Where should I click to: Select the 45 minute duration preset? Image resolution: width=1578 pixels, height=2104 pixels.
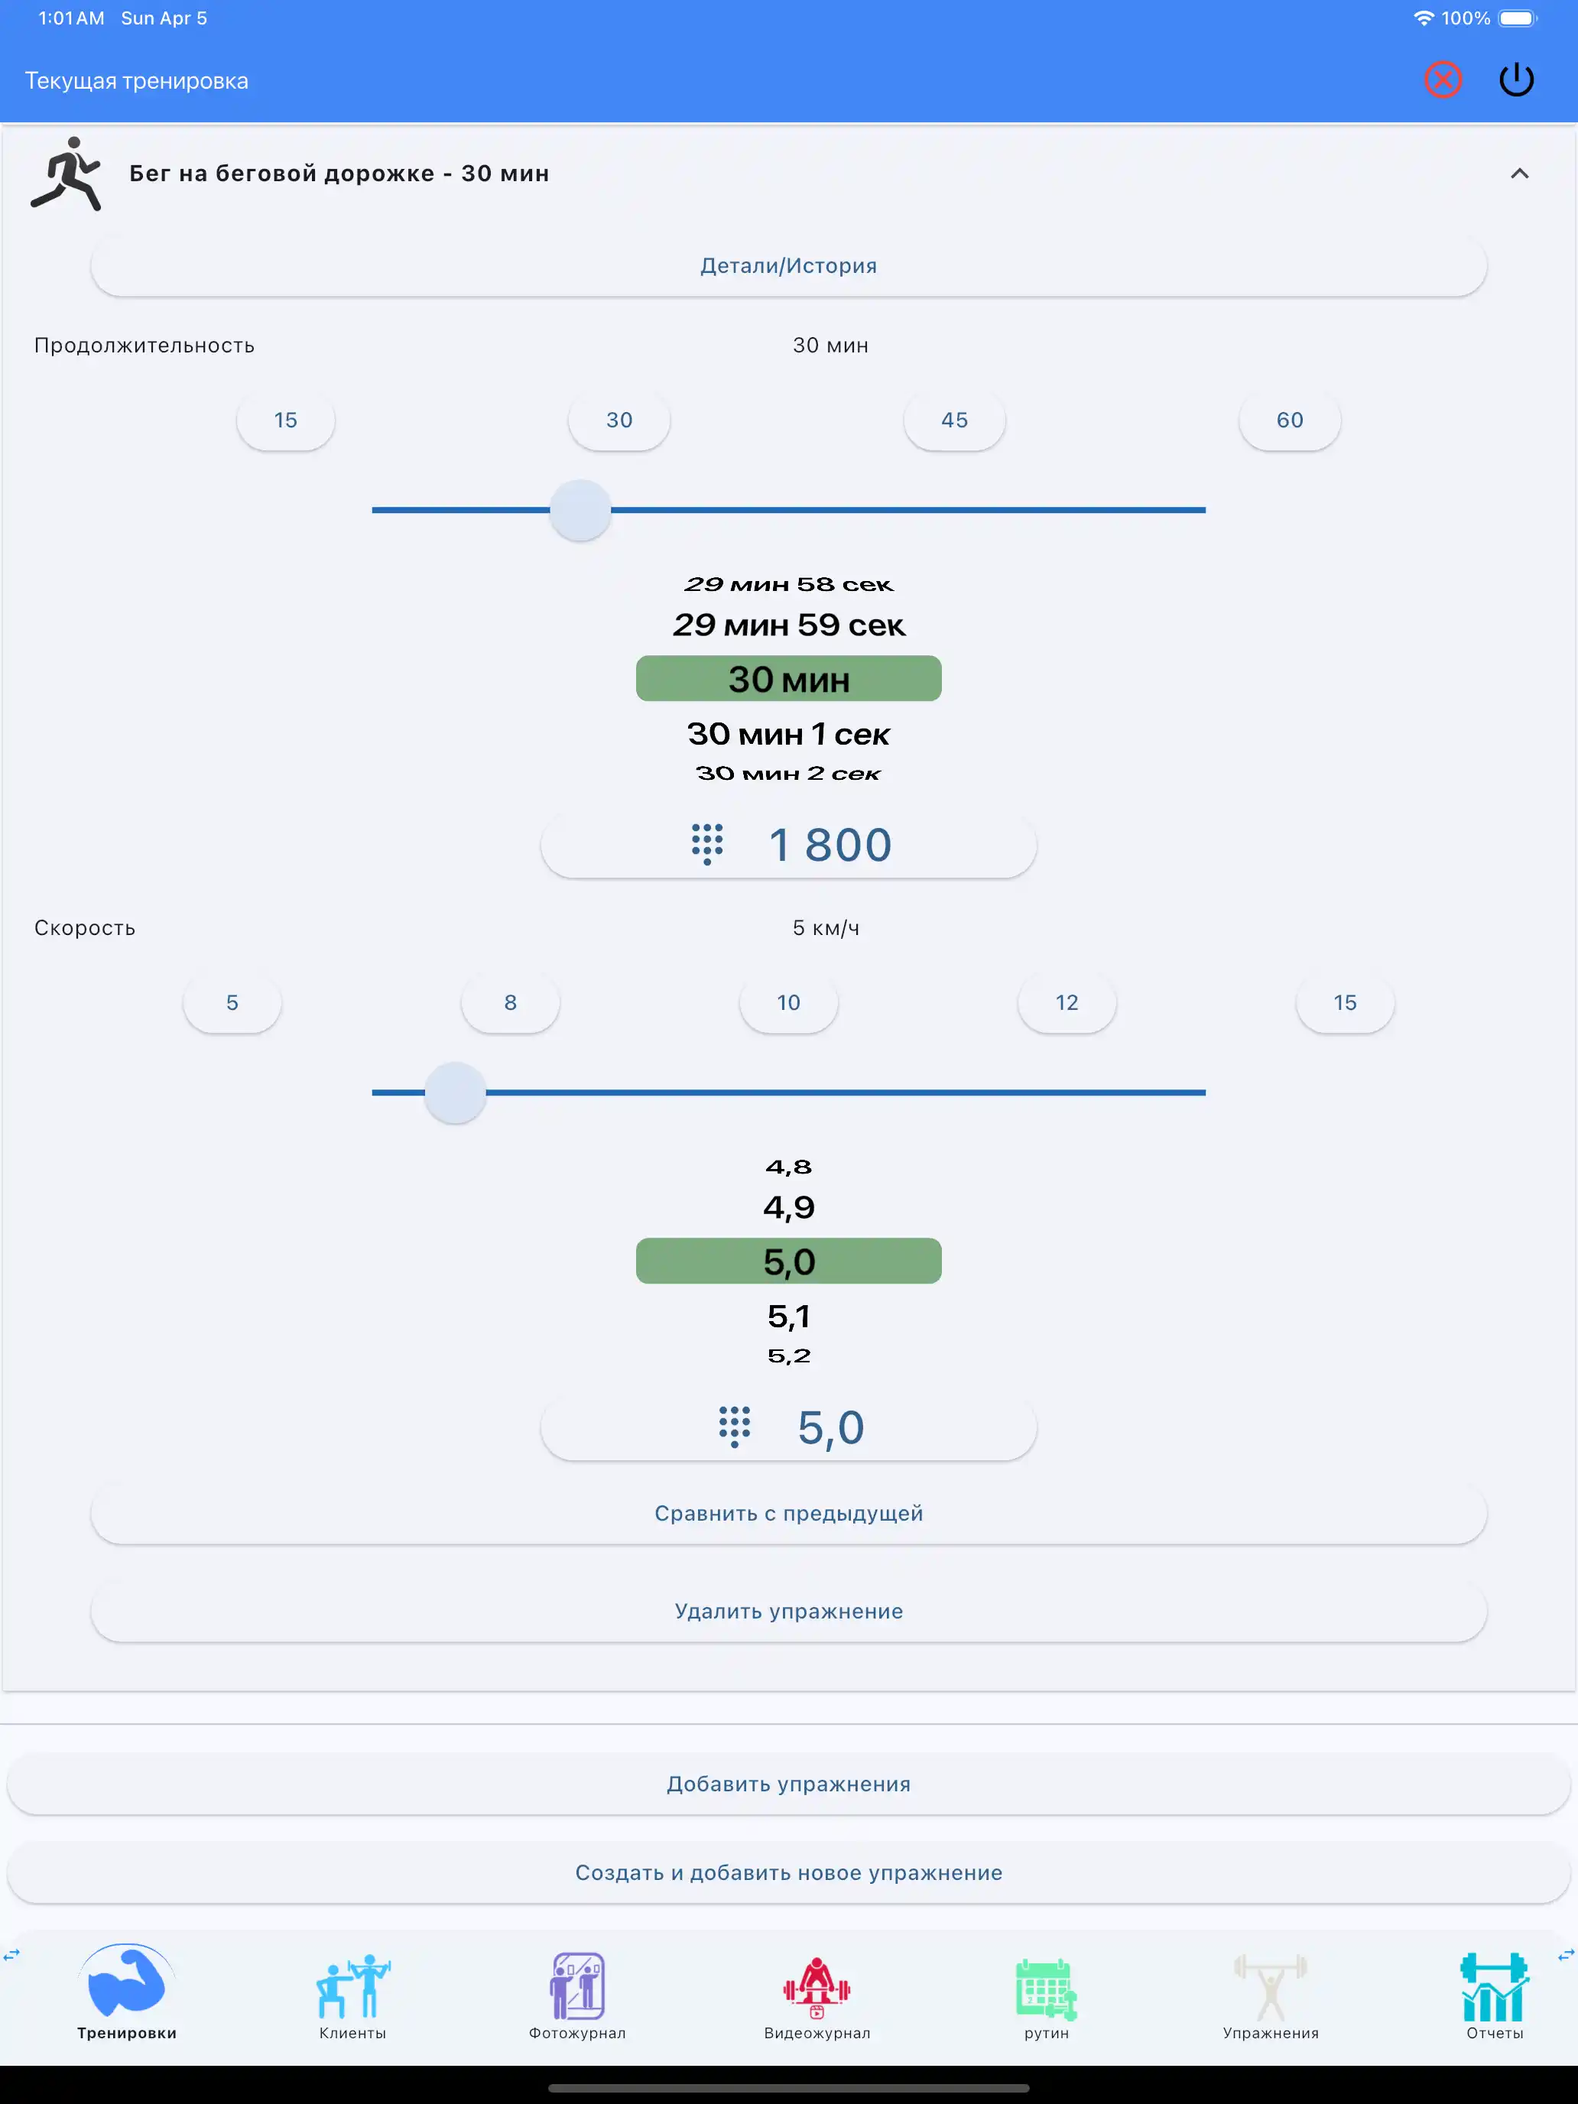point(954,420)
